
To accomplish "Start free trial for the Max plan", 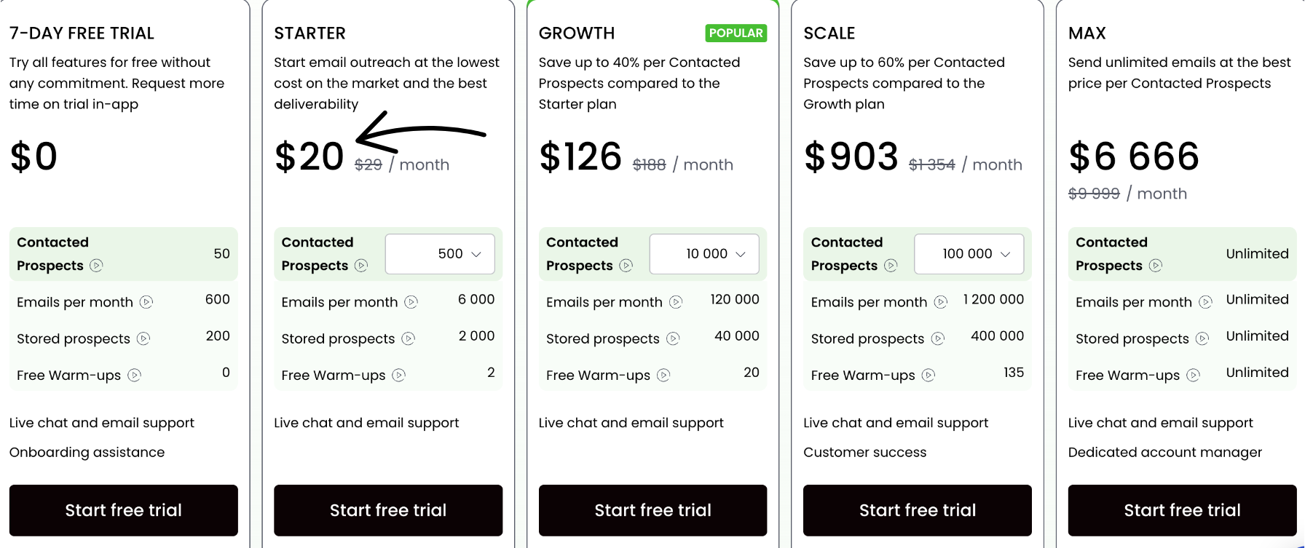I will click(1182, 510).
